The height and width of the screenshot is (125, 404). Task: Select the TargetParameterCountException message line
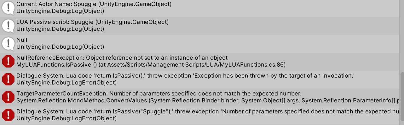tap(159, 94)
